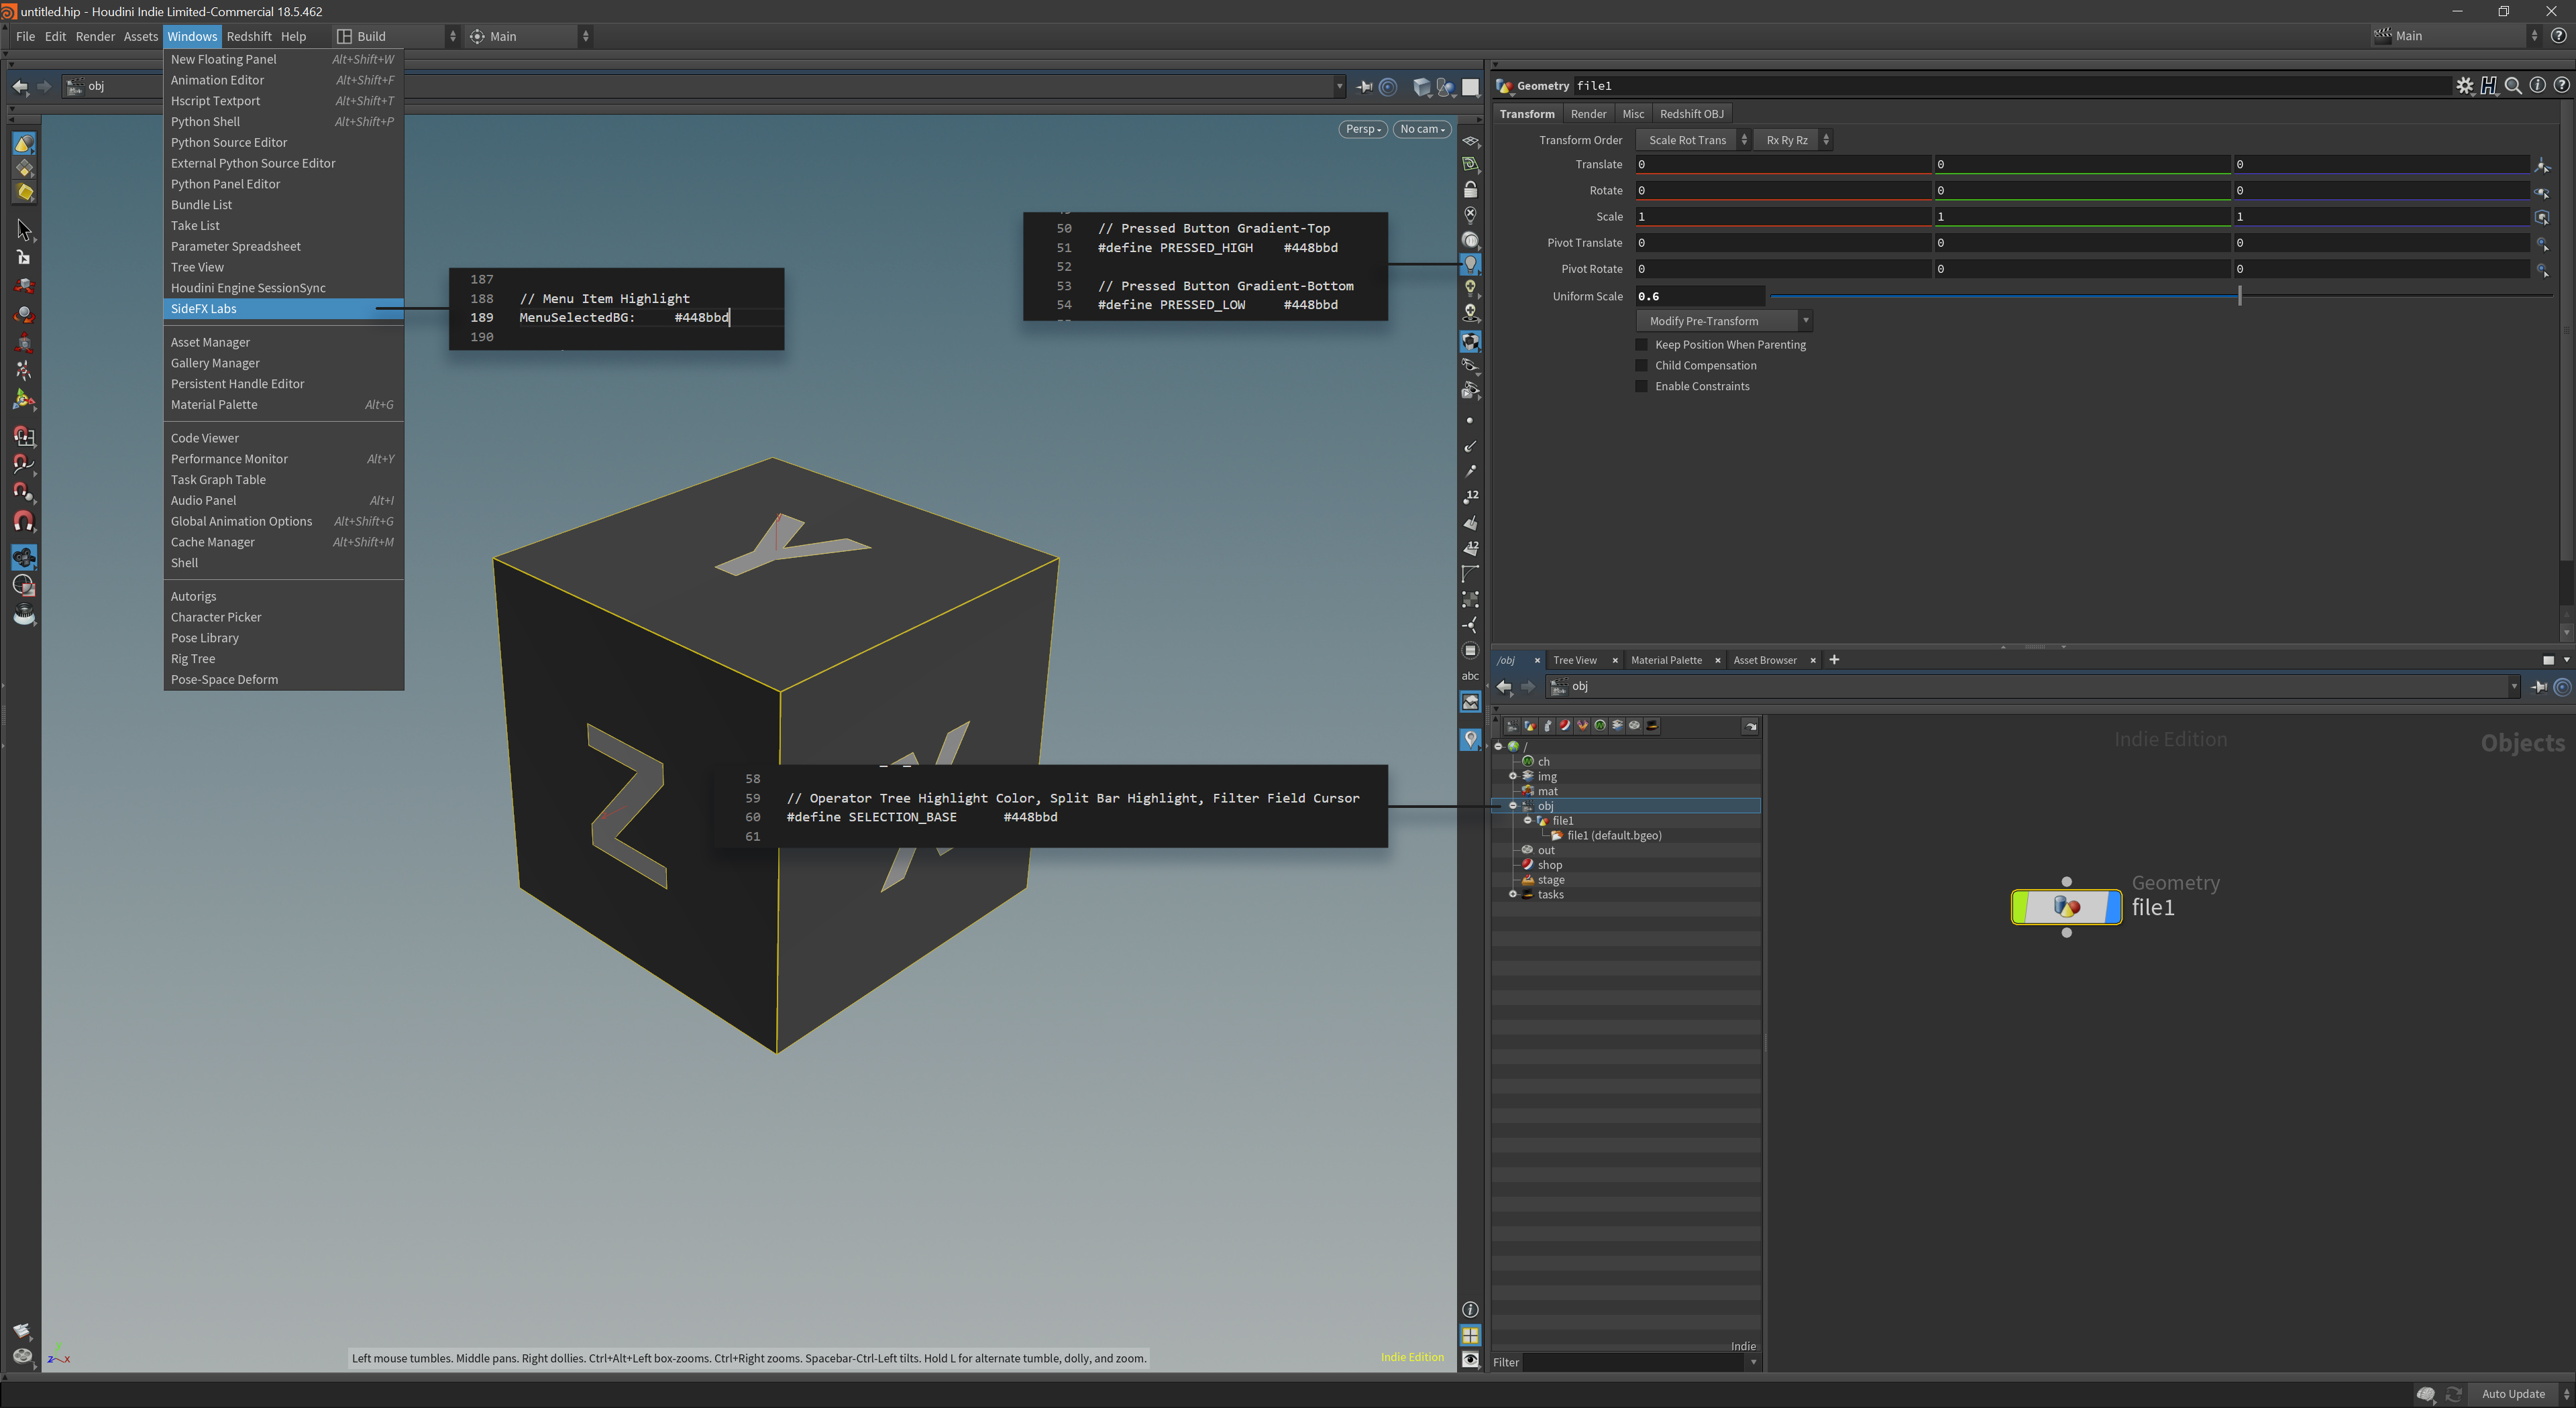This screenshot has width=2576, height=1408.
Task: Show node info in parameter pane header
Action: tap(2537, 86)
